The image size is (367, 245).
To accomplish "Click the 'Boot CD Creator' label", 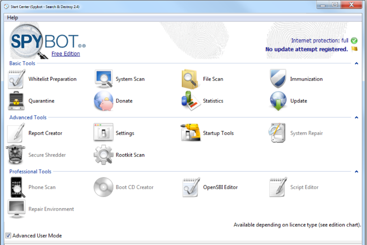I will tap(135, 187).
